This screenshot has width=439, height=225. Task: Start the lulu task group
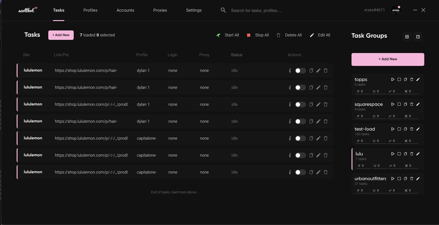click(x=393, y=154)
